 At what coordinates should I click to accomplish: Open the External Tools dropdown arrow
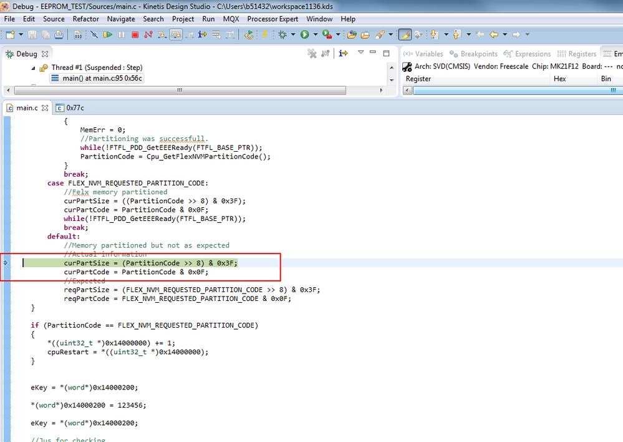(338, 34)
